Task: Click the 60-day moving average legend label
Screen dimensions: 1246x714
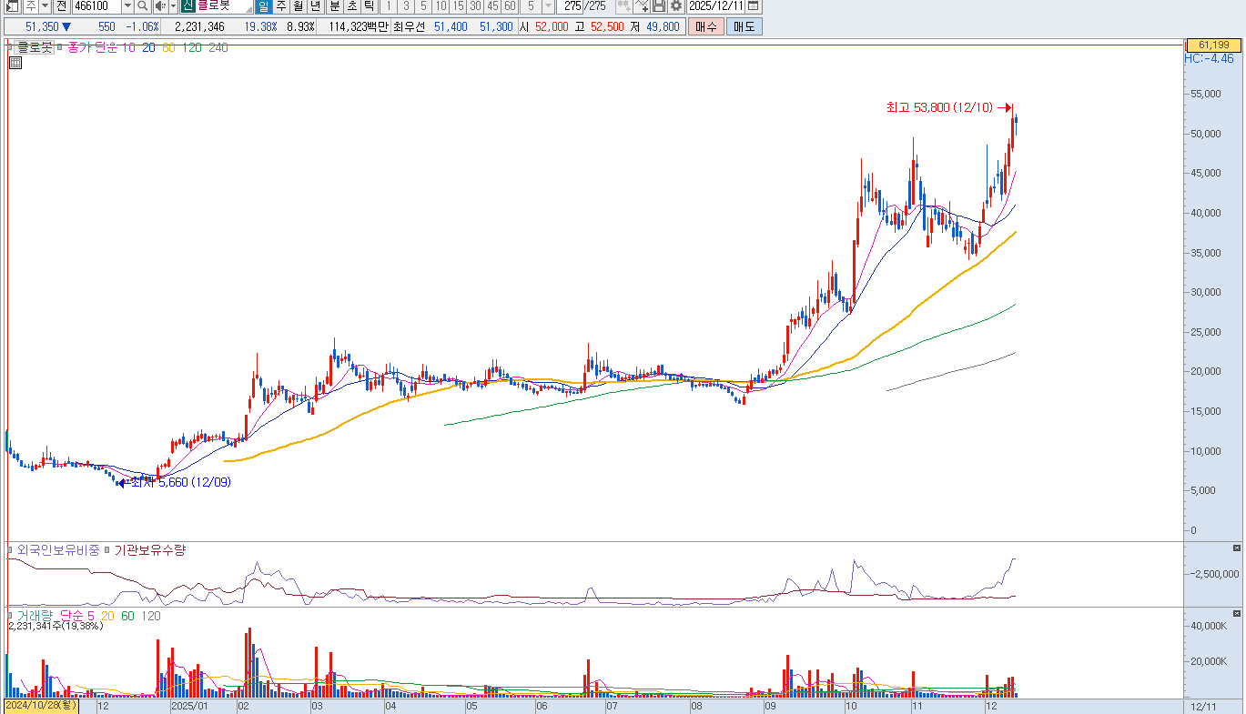Action: point(168,47)
